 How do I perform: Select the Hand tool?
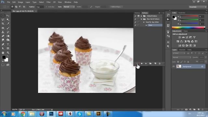pyautogui.click(x=3, y=53)
